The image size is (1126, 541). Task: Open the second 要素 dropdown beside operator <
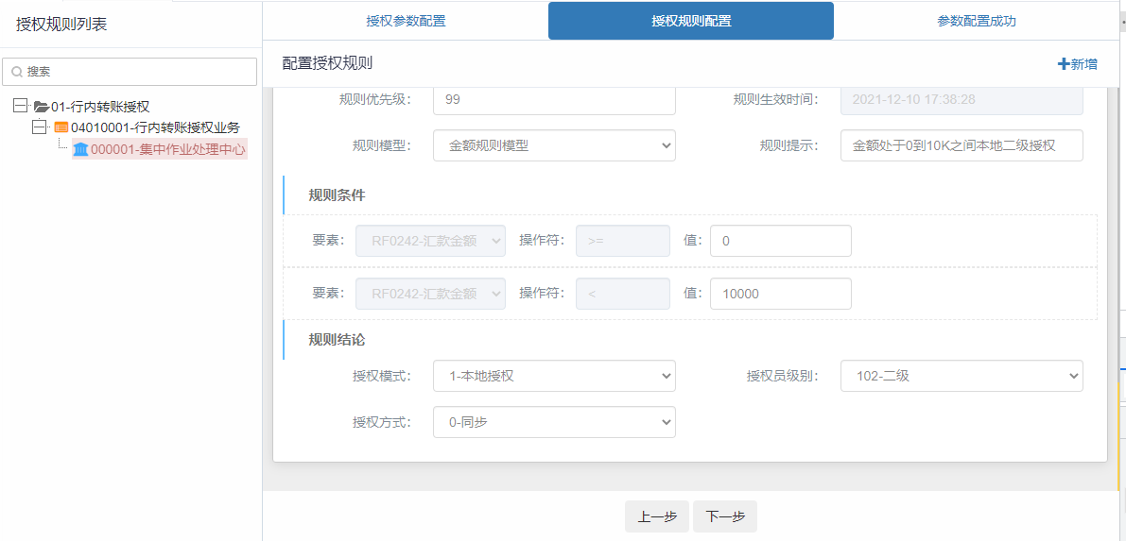click(431, 294)
